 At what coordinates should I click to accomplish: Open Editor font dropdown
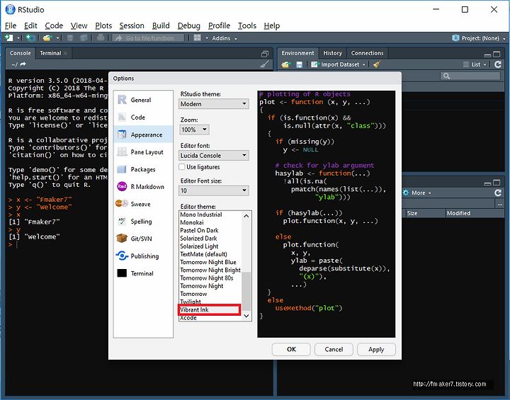point(214,156)
